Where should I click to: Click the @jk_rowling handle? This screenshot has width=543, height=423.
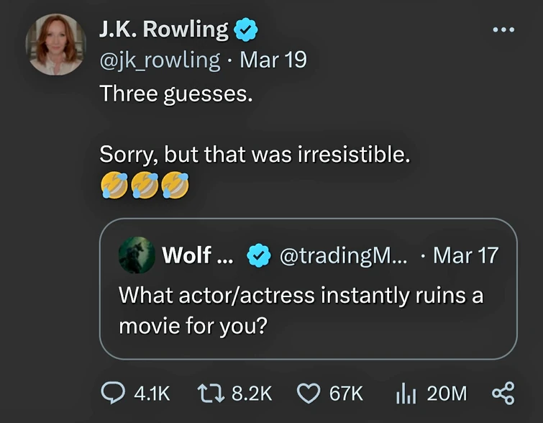160,59
